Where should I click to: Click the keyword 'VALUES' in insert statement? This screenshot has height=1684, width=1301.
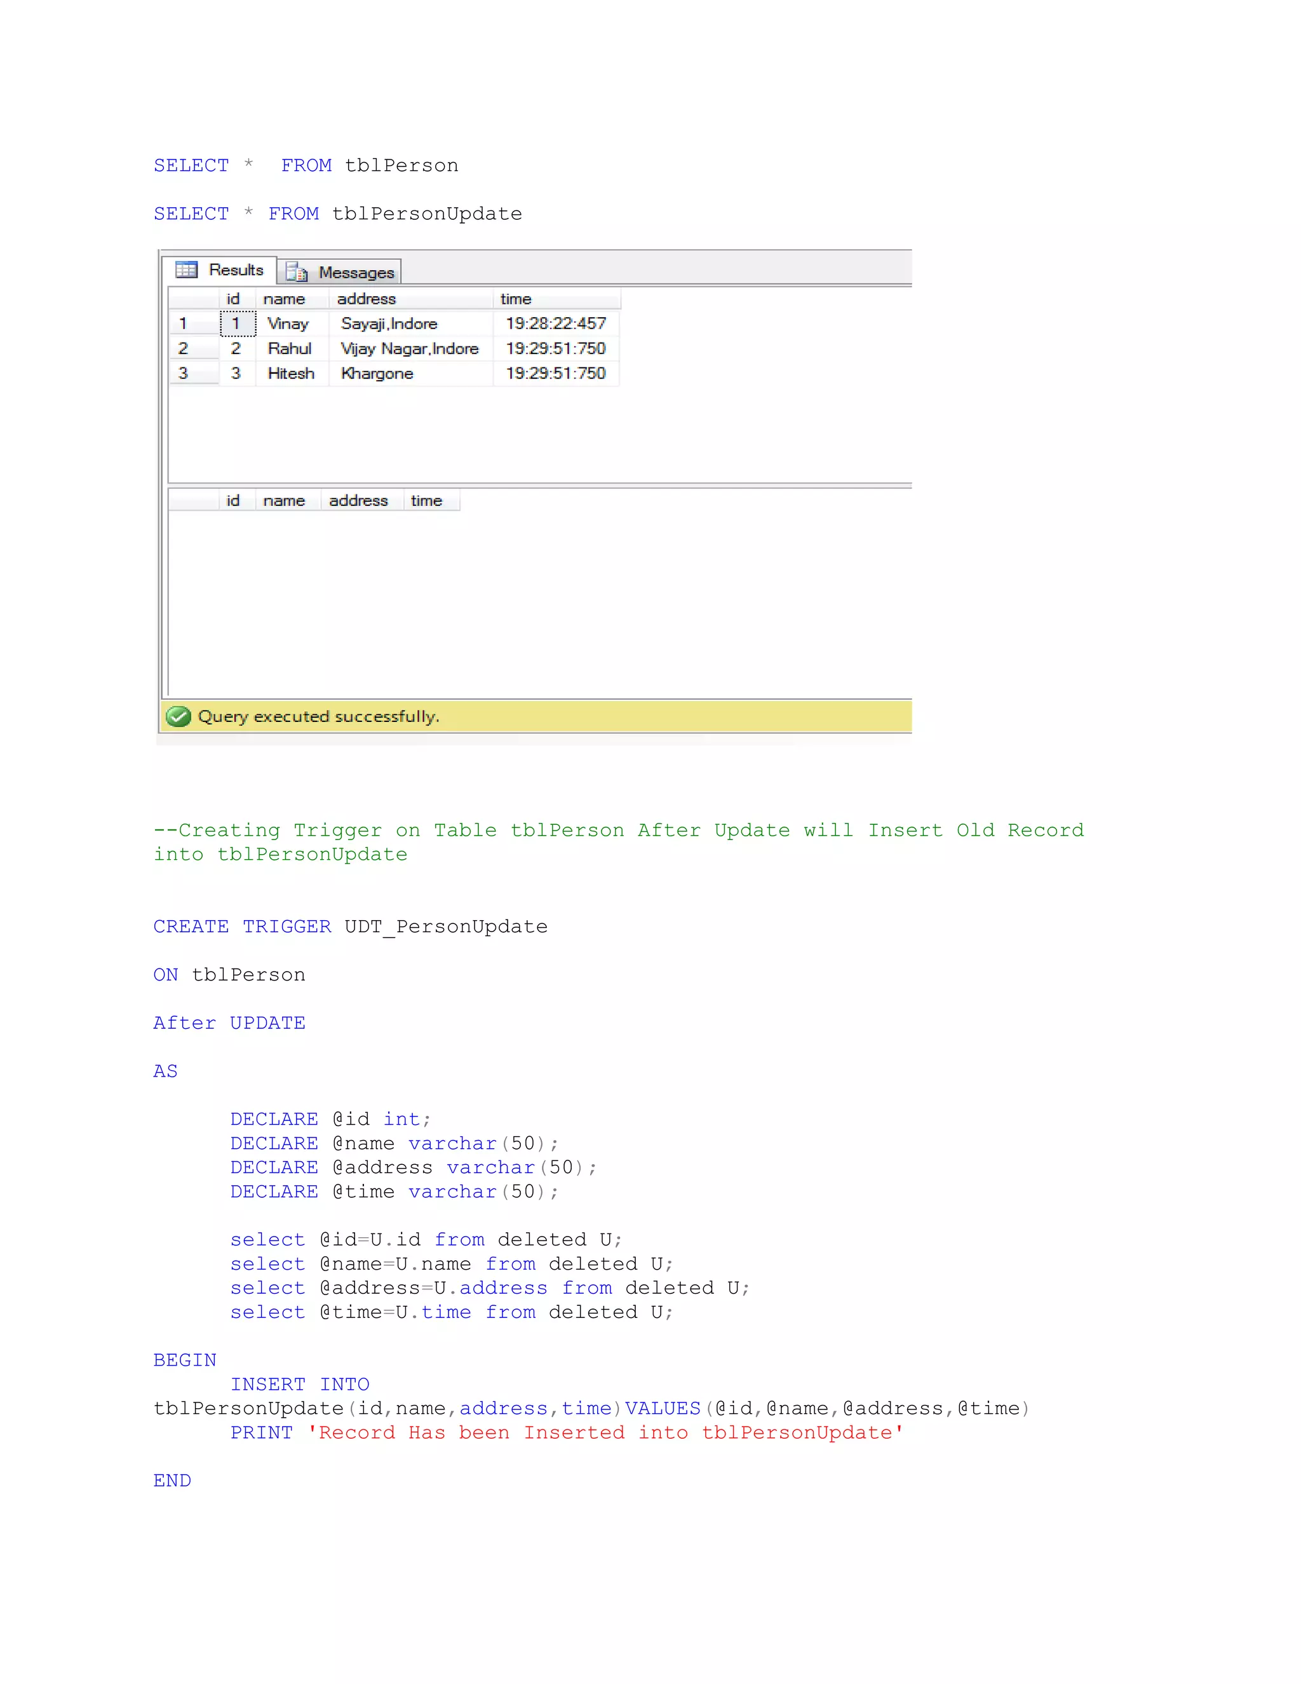pyautogui.click(x=663, y=1408)
